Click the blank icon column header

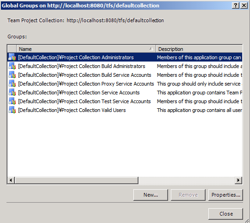click(x=12, y=49)
